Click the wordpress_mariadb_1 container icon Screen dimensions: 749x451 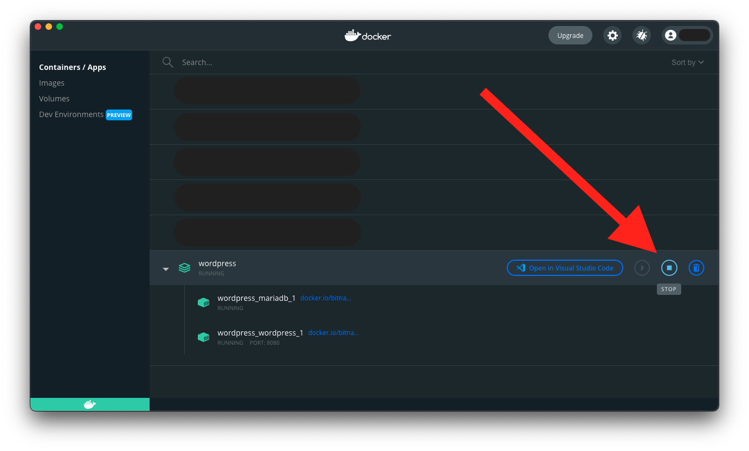[204, 302]
